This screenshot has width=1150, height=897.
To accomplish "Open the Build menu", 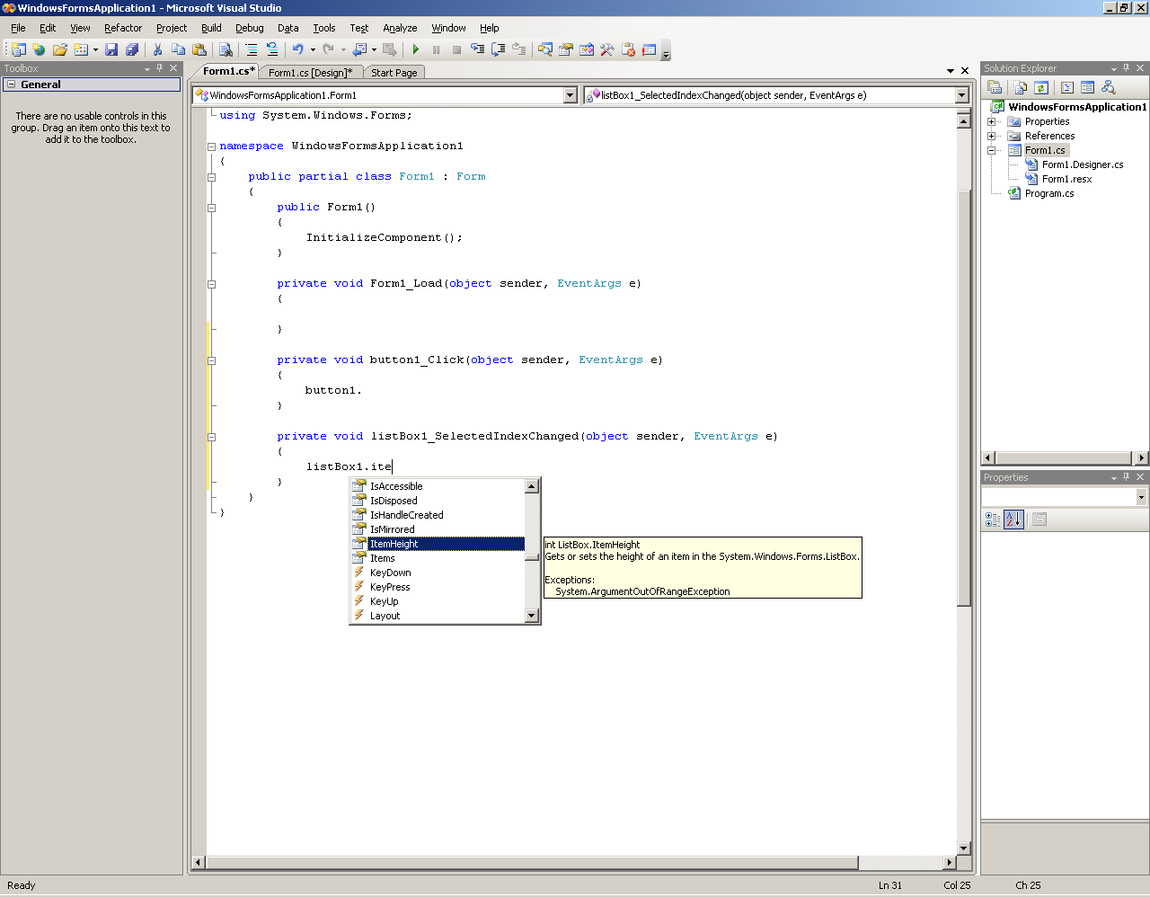I will (211, 28).
